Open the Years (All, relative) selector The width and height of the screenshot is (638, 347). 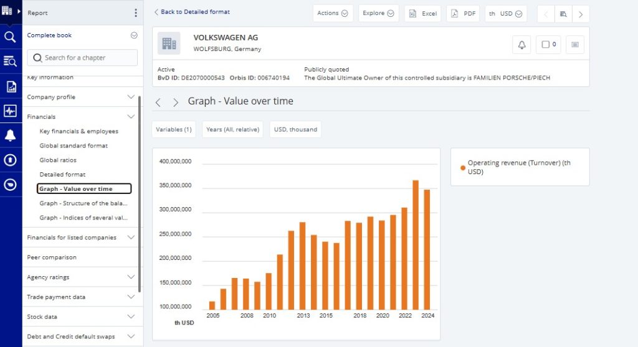coord(233,129)
